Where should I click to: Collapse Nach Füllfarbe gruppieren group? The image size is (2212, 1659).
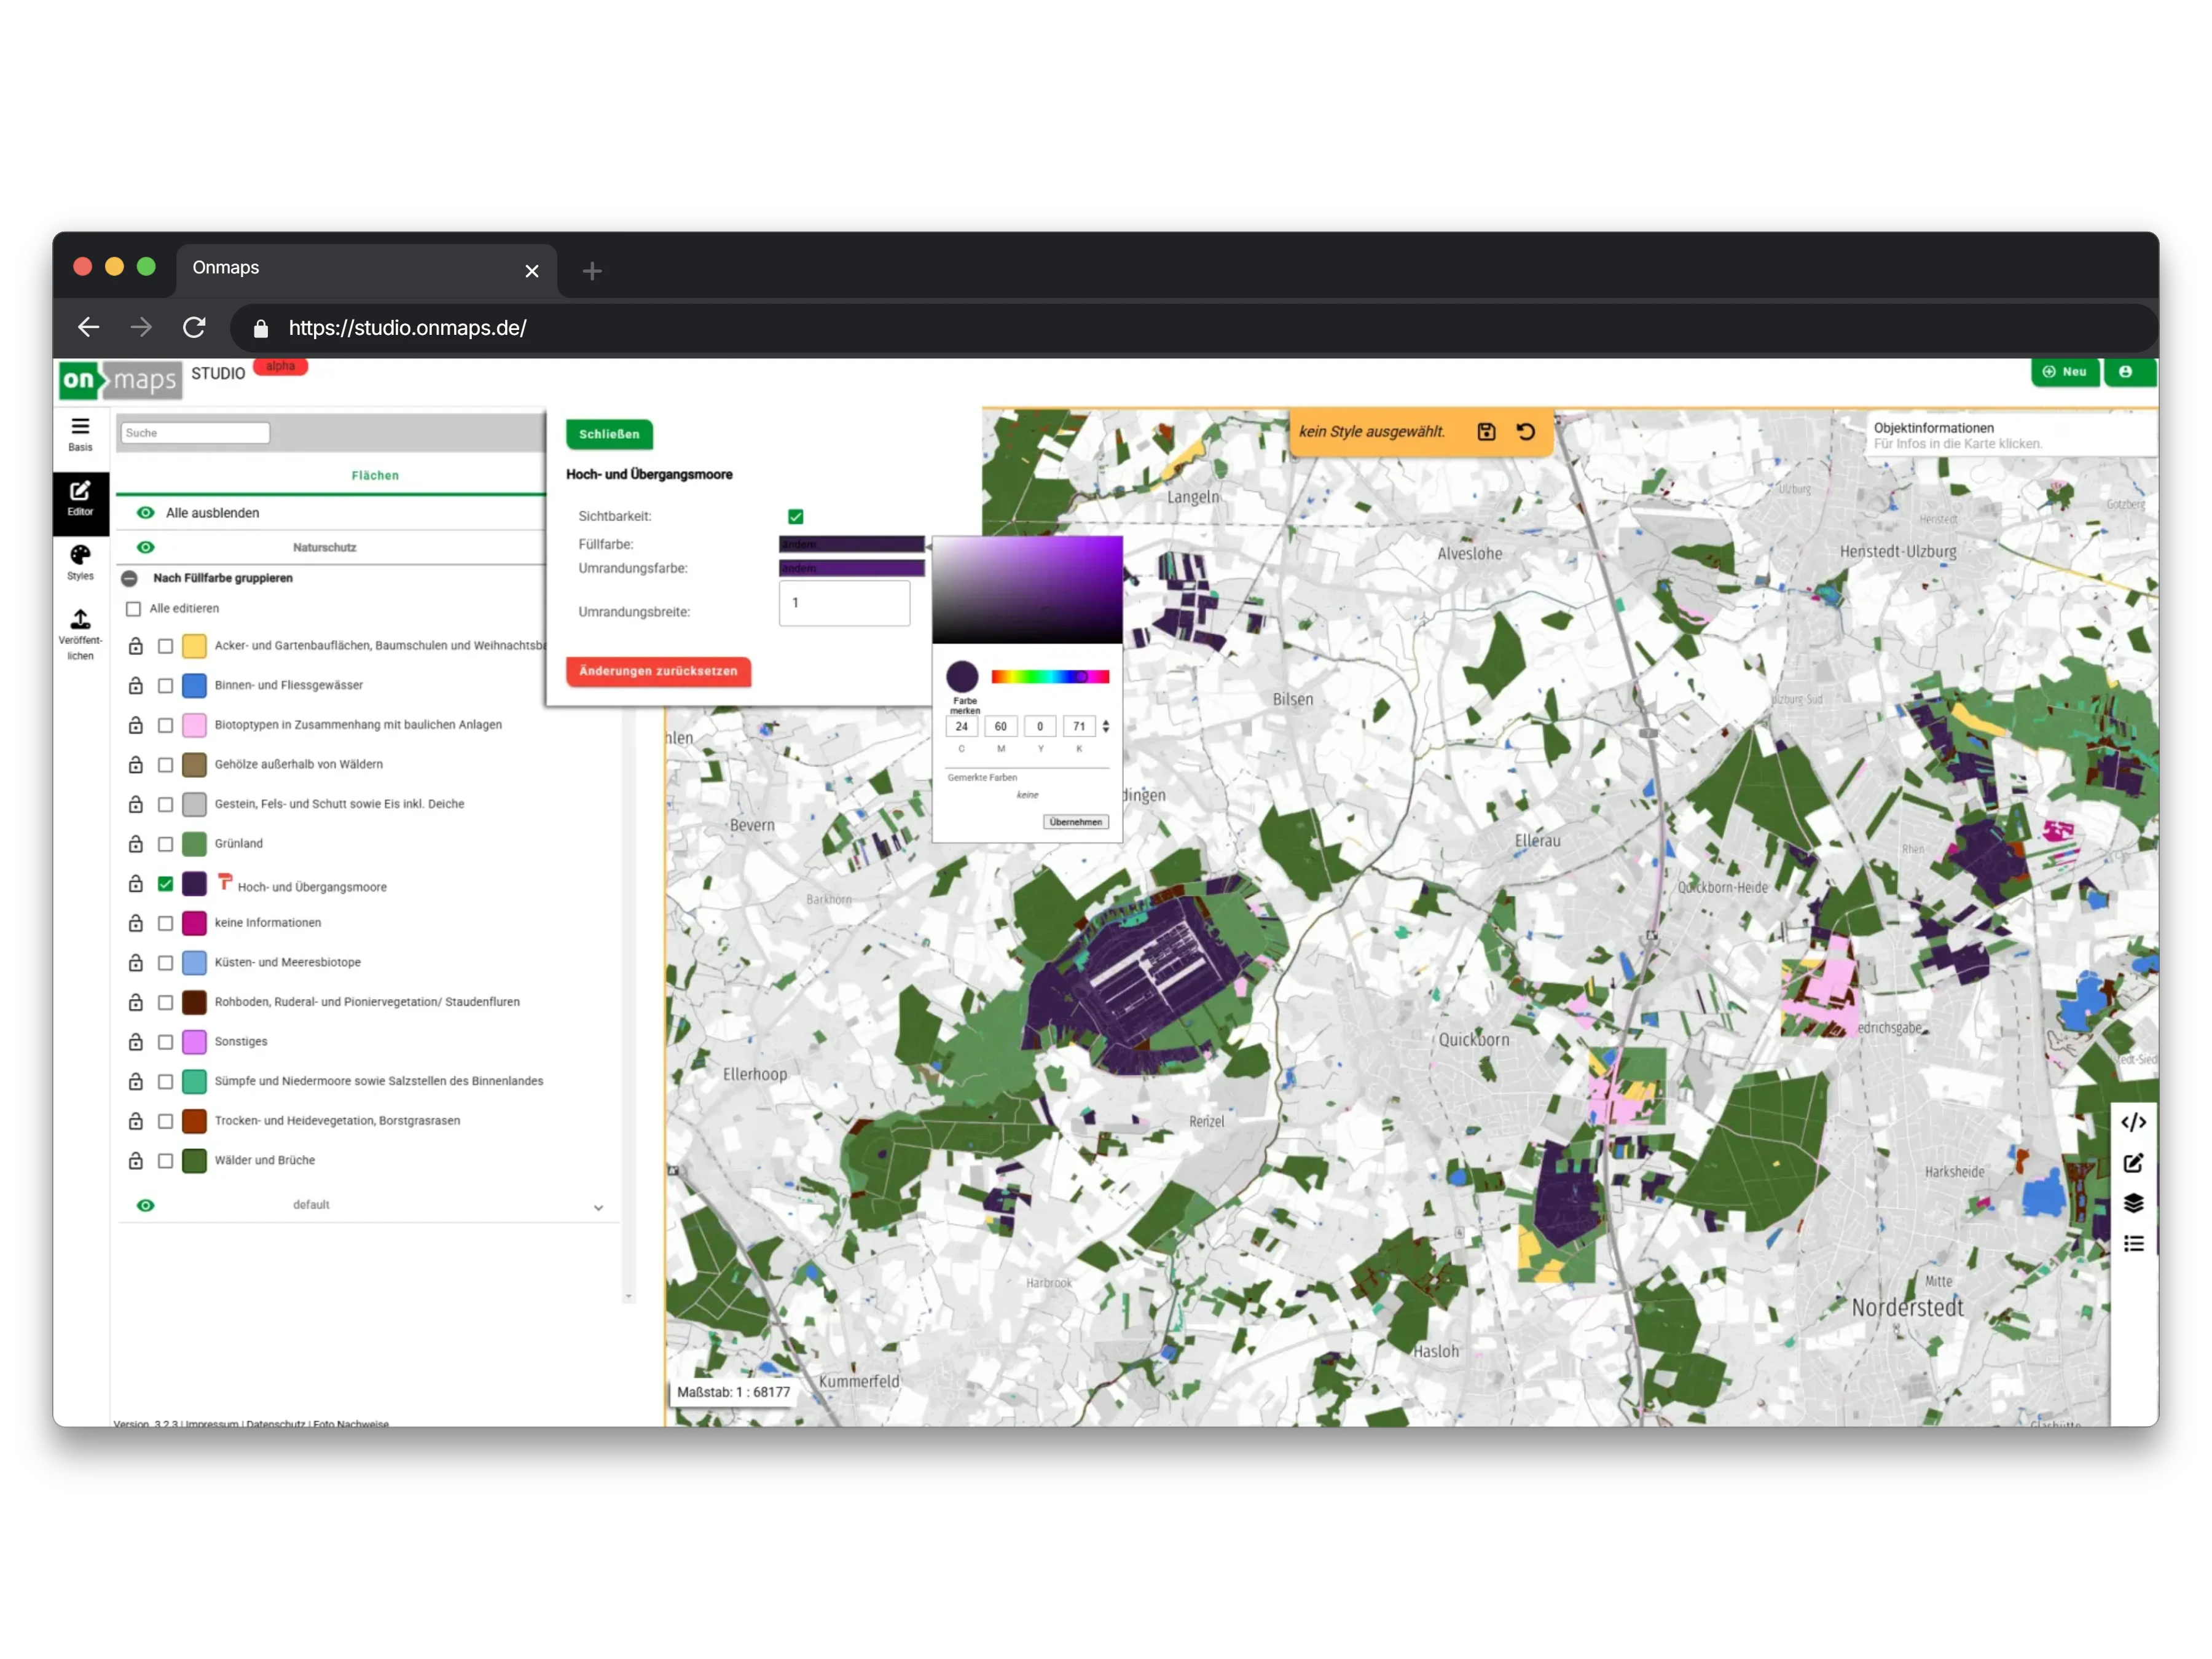(x=129, y=578)
